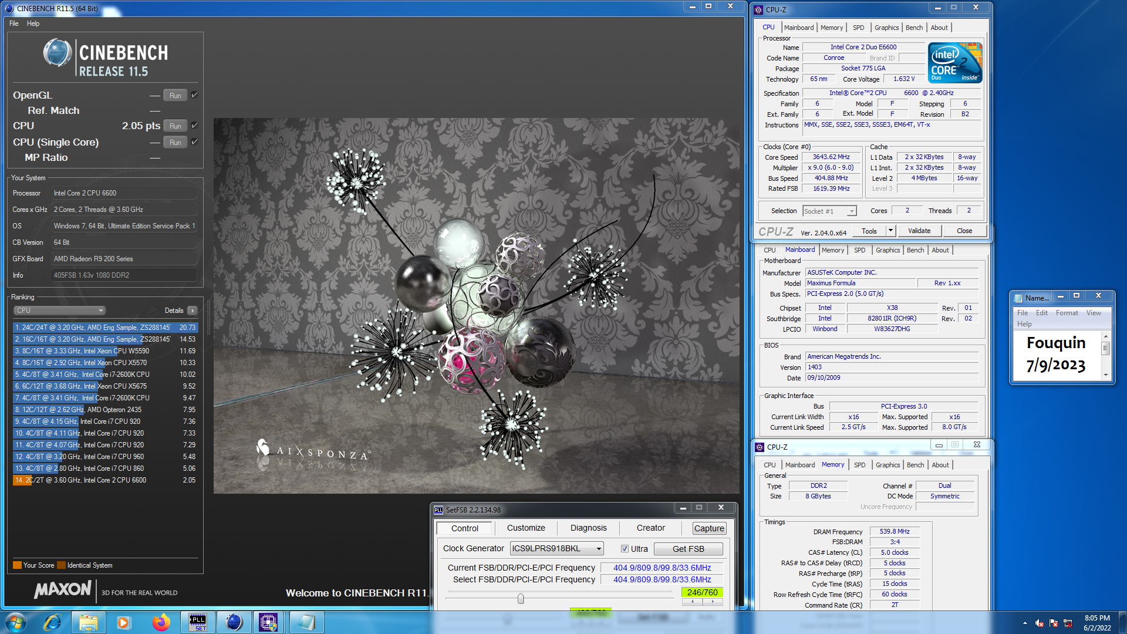Viewport: 1127px width, 634px height.
Task: Switch to SetFSB Diagnosis tab
Action: [588, 528]
